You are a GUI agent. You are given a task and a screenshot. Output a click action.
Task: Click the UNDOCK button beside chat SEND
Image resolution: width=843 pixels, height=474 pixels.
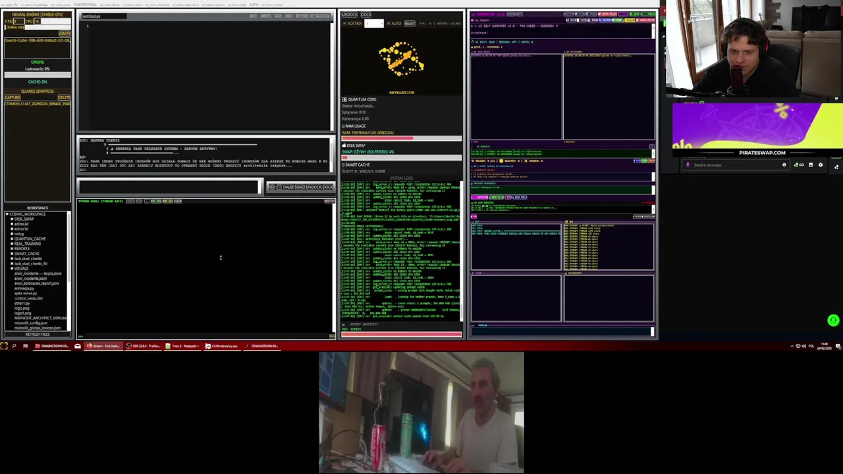click(315, 187)
